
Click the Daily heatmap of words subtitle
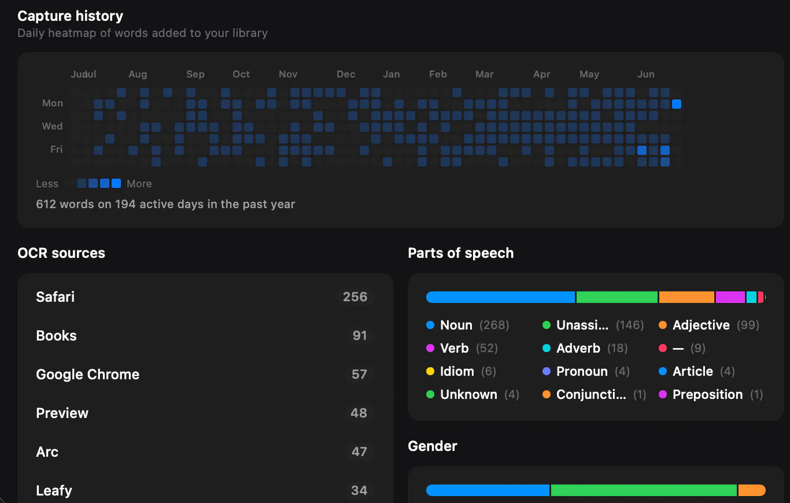click(142, 33)
